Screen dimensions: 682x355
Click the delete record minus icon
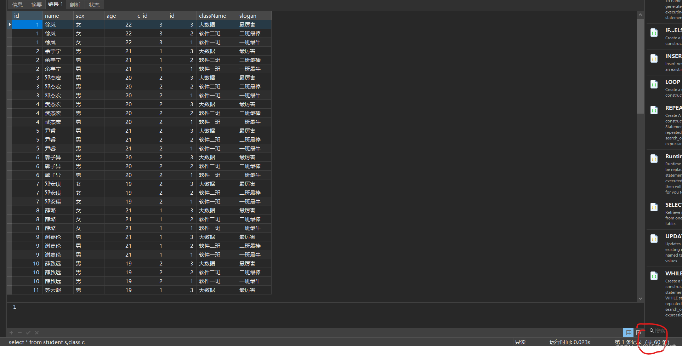click(x=20, y=333)
